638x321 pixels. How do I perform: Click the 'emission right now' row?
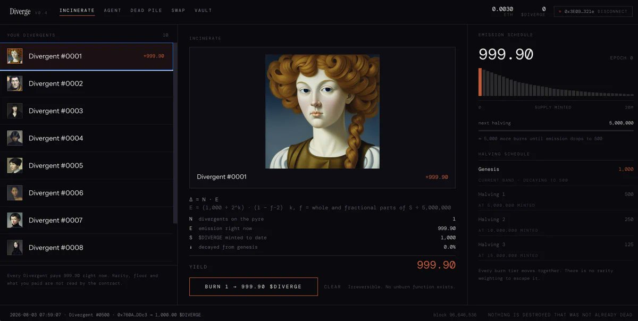pos(322,228)
